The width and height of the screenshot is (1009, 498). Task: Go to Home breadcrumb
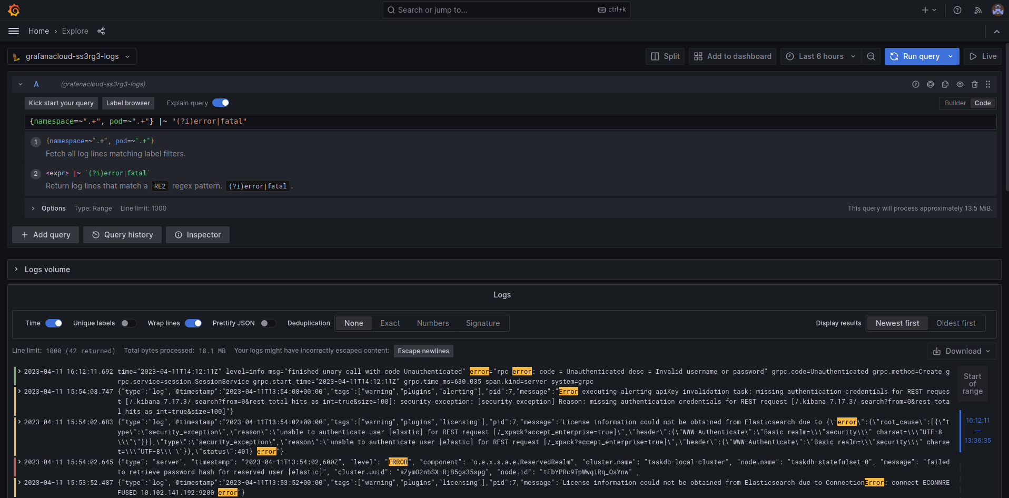point(38,31)
